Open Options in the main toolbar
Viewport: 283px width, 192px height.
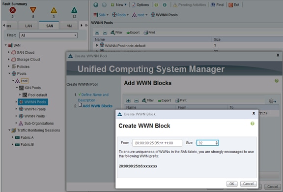(x=141, y=5)
